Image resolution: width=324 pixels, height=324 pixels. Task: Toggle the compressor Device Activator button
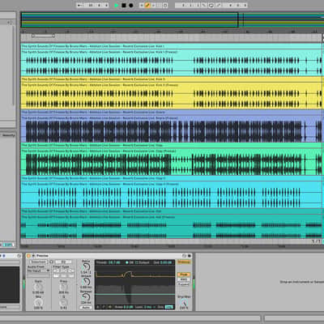point(28,255)
